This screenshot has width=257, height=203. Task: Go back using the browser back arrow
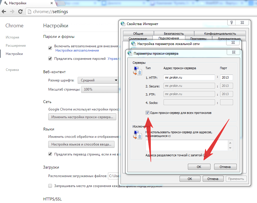pos(4,11)
